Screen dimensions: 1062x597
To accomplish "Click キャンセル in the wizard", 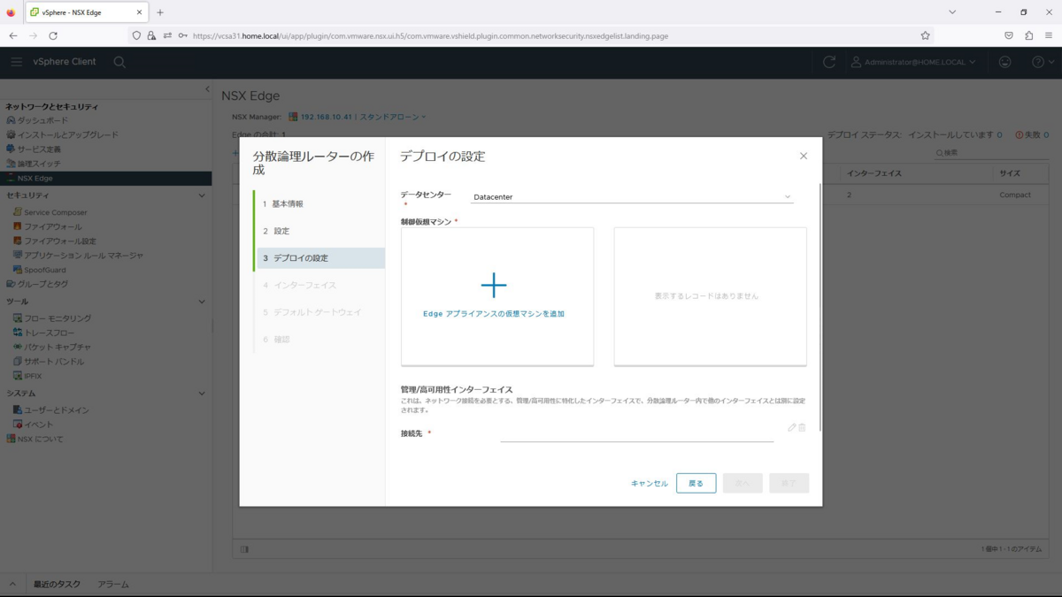I will pos(650,484).
